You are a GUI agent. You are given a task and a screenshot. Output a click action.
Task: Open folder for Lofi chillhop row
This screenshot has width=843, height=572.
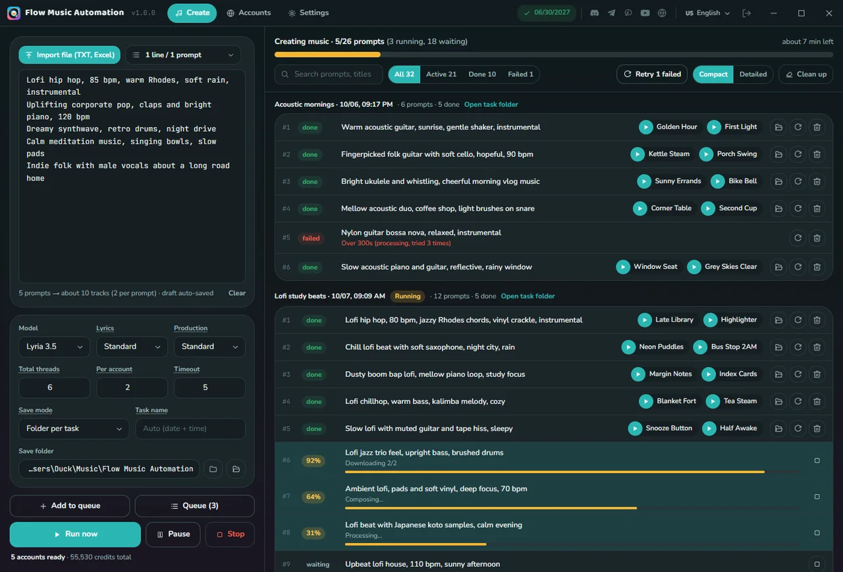click(778, 401)
